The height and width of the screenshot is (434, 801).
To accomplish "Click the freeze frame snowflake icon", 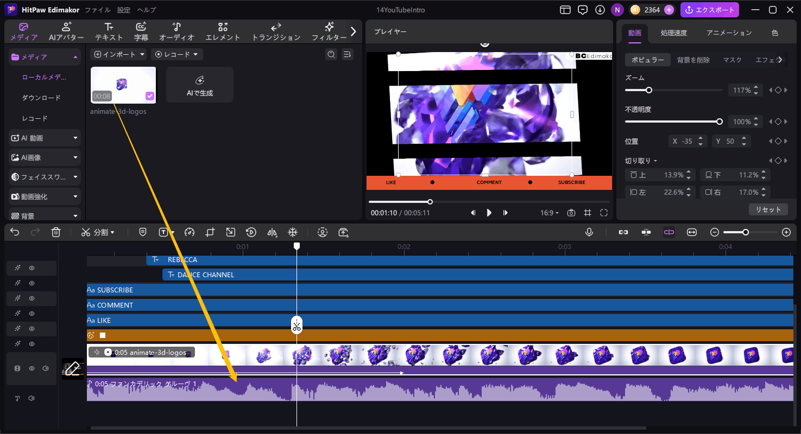I will (292, 232).
